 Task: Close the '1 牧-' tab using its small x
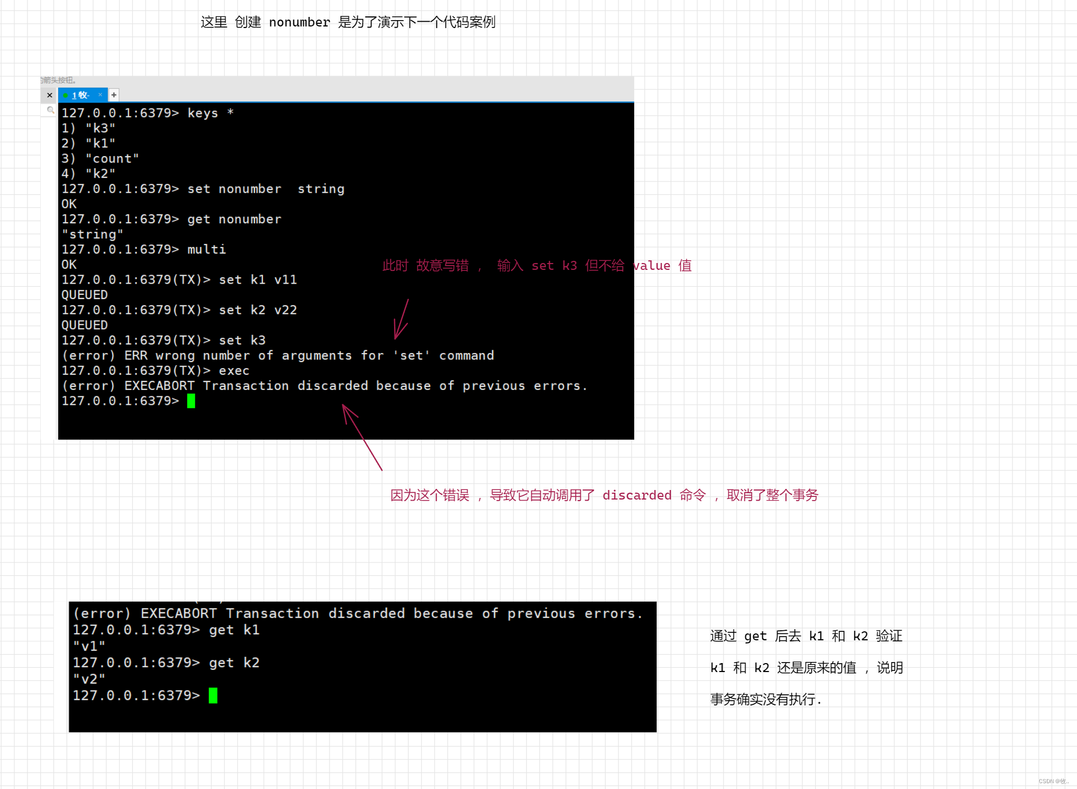(100, 95)
